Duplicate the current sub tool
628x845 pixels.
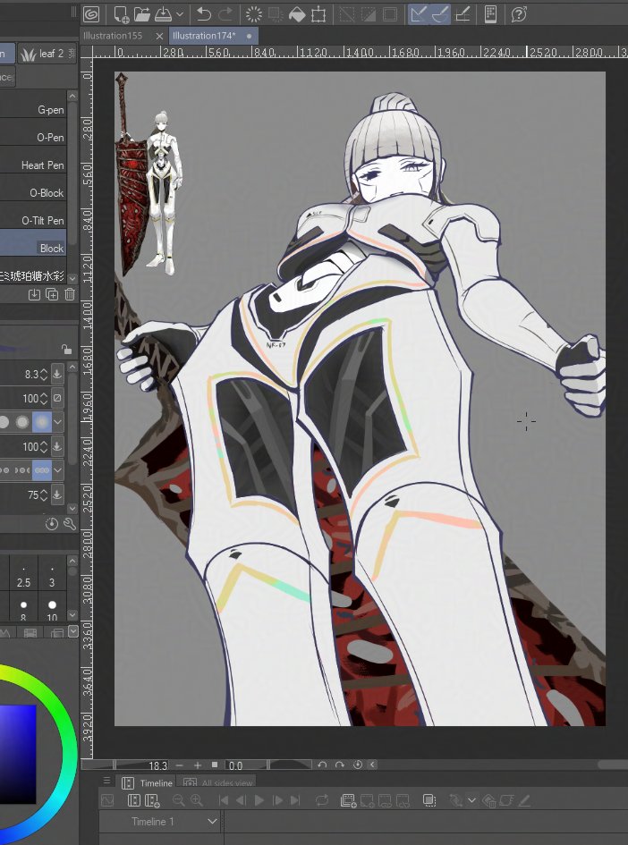click(52, 294)
